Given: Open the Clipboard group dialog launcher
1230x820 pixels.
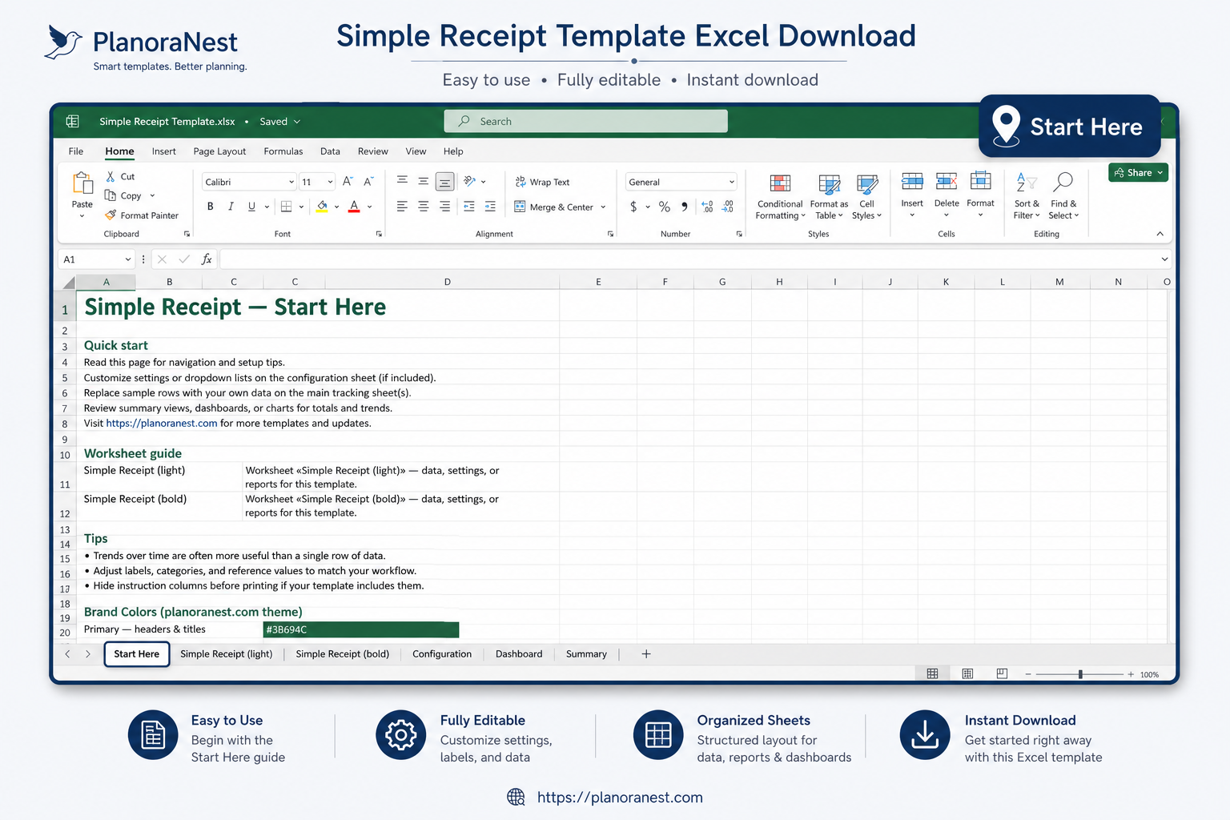Looking at the screenshot, I should [x=187, y=234].
